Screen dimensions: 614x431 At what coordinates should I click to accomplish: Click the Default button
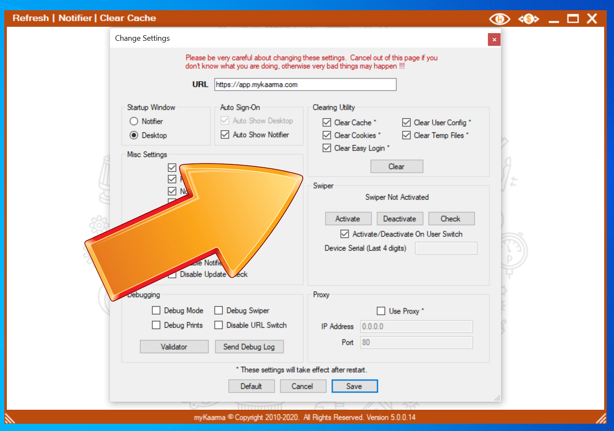(251, 386)
